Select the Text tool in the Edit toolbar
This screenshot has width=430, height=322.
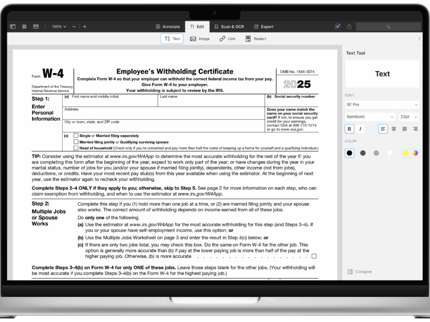pos(172,39)
